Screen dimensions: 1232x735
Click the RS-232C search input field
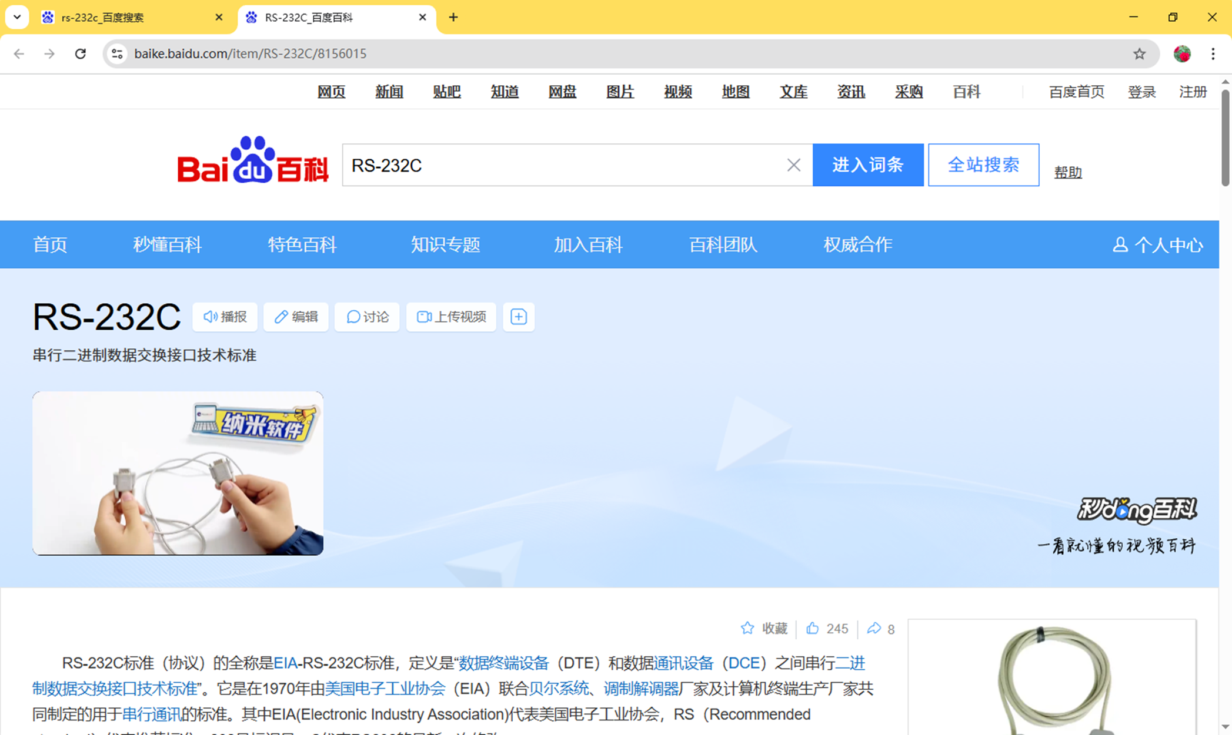(x=559, y=166)
